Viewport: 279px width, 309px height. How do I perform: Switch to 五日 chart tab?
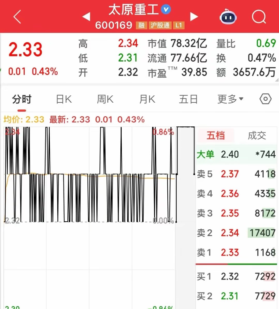pyautogui.click(x=188, y=99)
